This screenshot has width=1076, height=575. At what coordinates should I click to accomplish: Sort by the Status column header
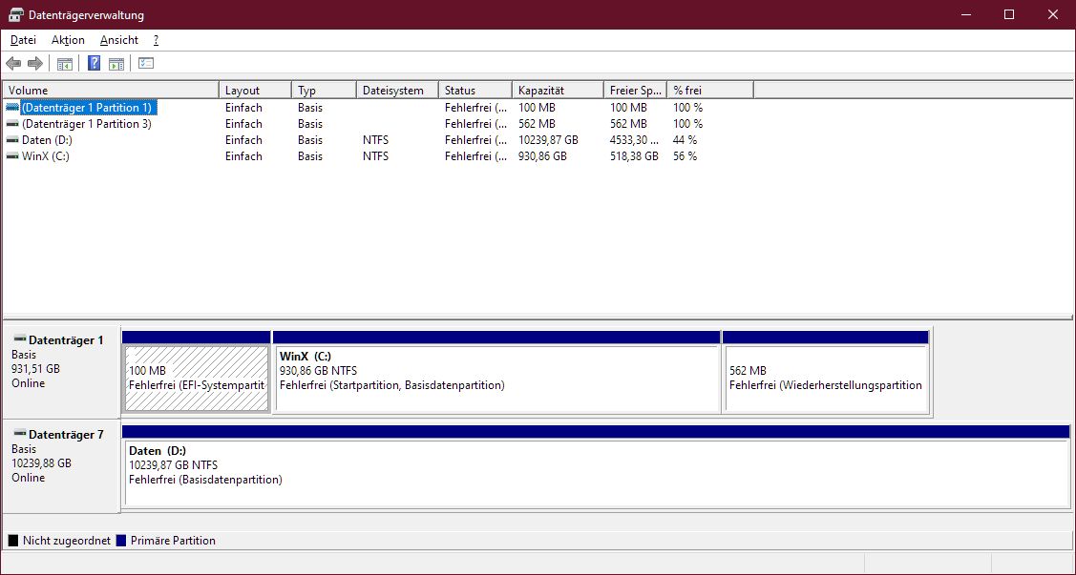pos(475,91)
